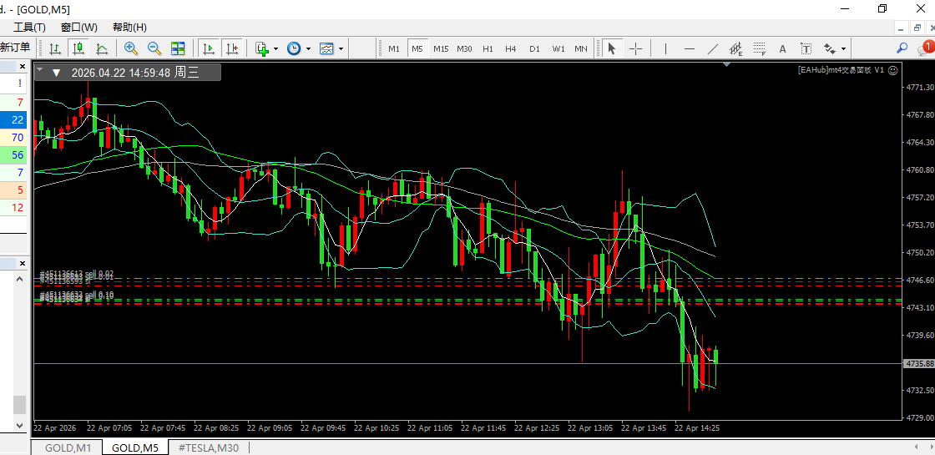Select the equidistant channel tool
The height and width of the screenshot is (455, 935).
point(735,49)
